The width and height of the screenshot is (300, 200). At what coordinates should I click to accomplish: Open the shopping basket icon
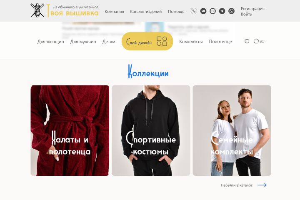tap(256, 41)
